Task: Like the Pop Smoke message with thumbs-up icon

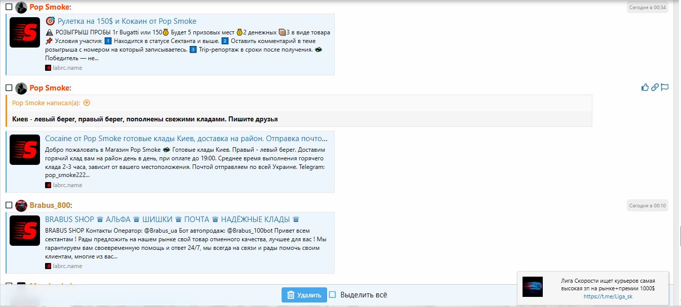Action: pyautogui.click(x=645, y=87)
